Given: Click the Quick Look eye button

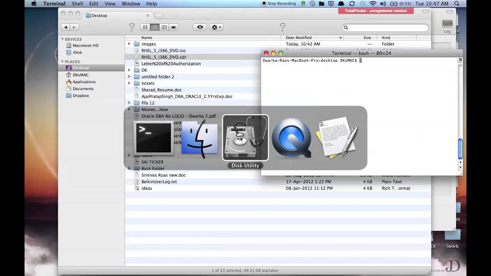Looking at the screenshot, I should tap(200, 27).
